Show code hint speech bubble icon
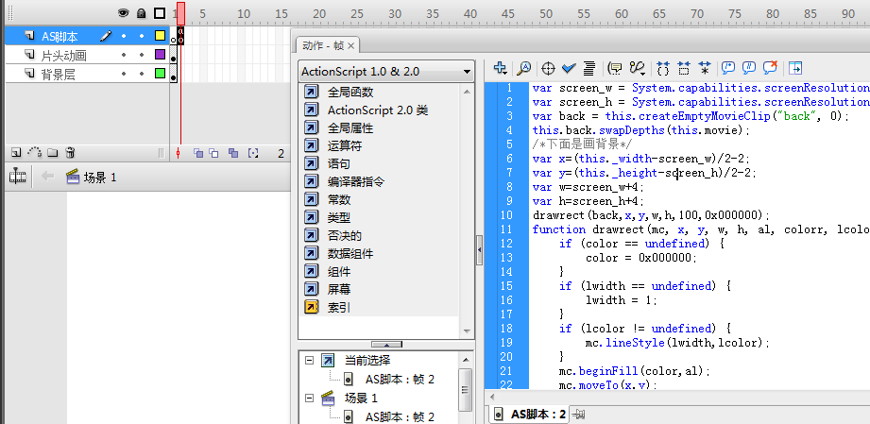 (x=615, y=68)
